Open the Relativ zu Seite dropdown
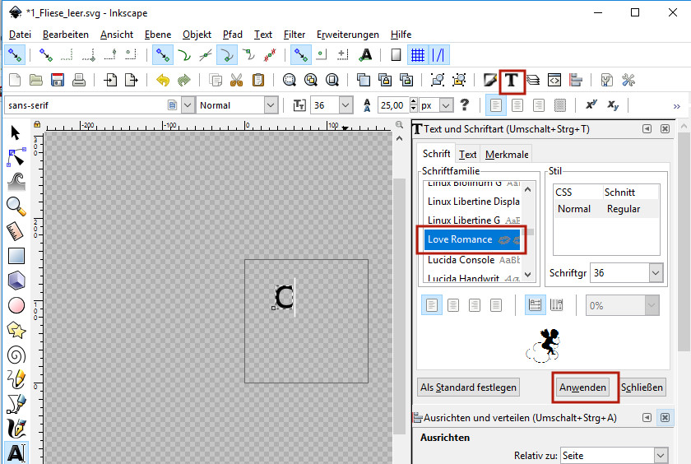The height and width of the screenshot is (464, 691). click(x=660, y=455)
